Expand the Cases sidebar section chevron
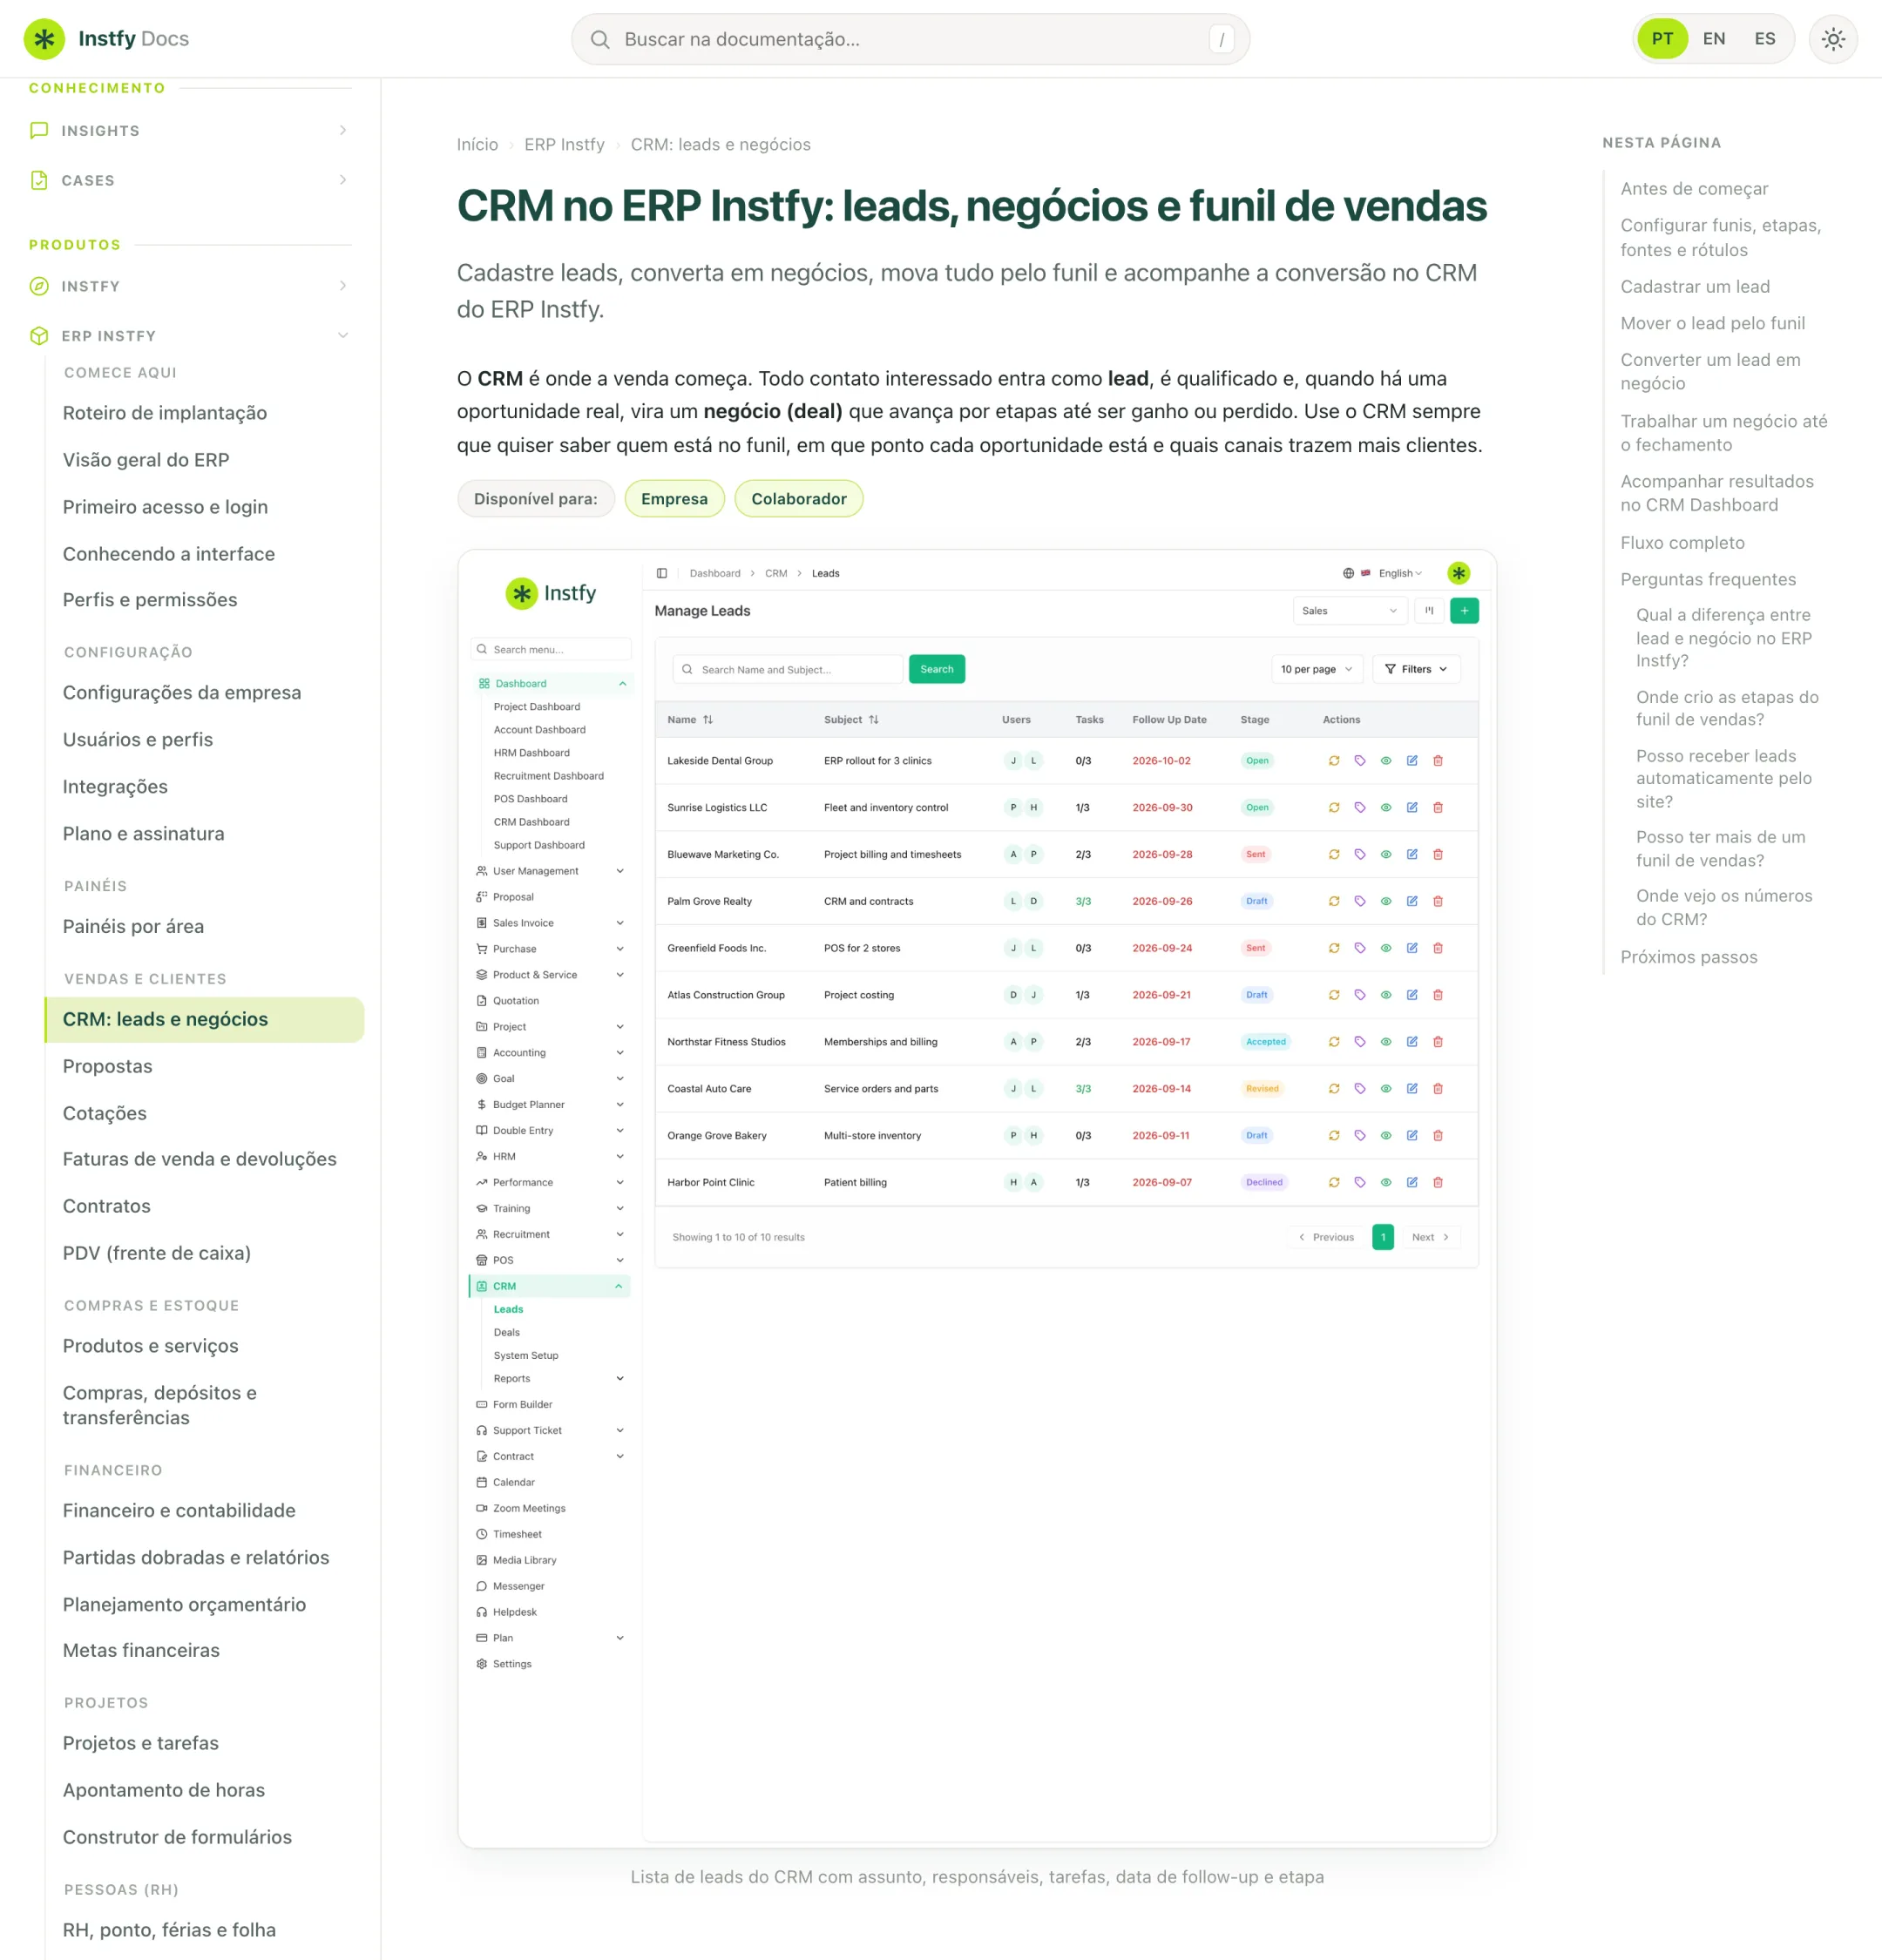This screenshot has height=1960, width=1882. 343,180
